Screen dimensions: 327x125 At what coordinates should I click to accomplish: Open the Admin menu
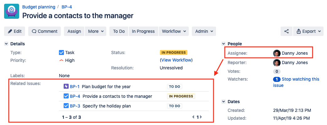[x=204, y=31]
